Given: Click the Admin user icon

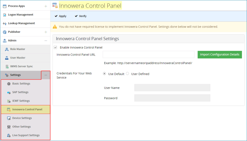Looking at the screenshot, I should (5, 41).
